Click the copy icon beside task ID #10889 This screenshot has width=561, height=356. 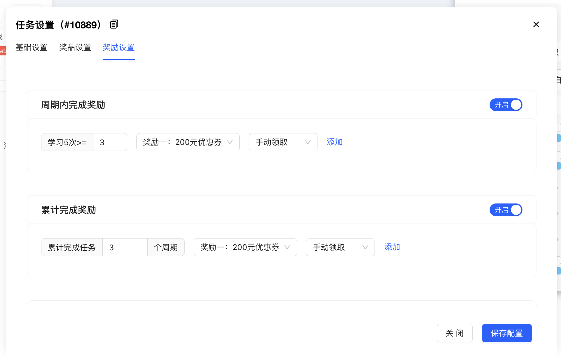[114, 24]
